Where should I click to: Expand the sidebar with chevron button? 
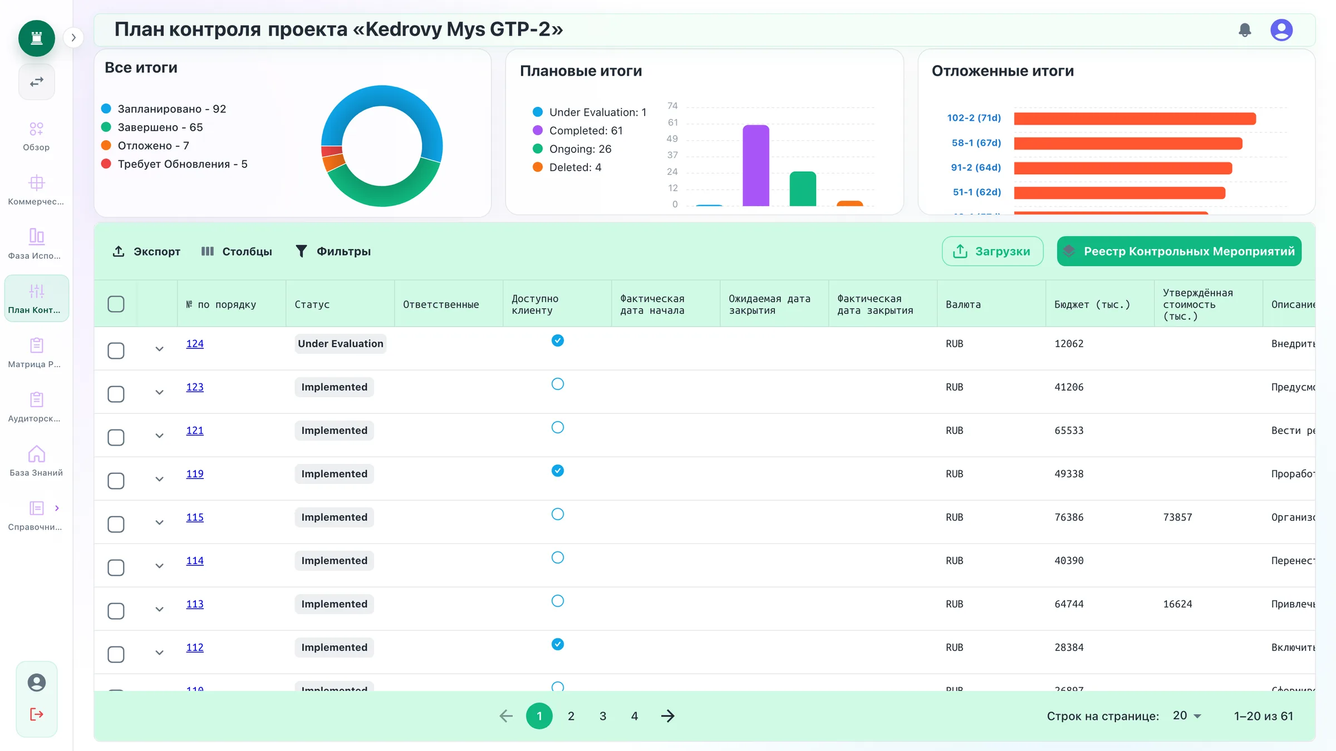coord(73,38)
